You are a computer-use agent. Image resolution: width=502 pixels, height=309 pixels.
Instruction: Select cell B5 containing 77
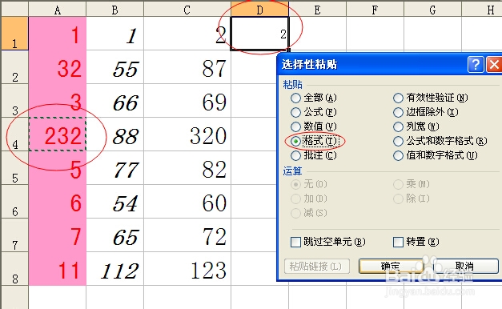(x=115, y=168)
